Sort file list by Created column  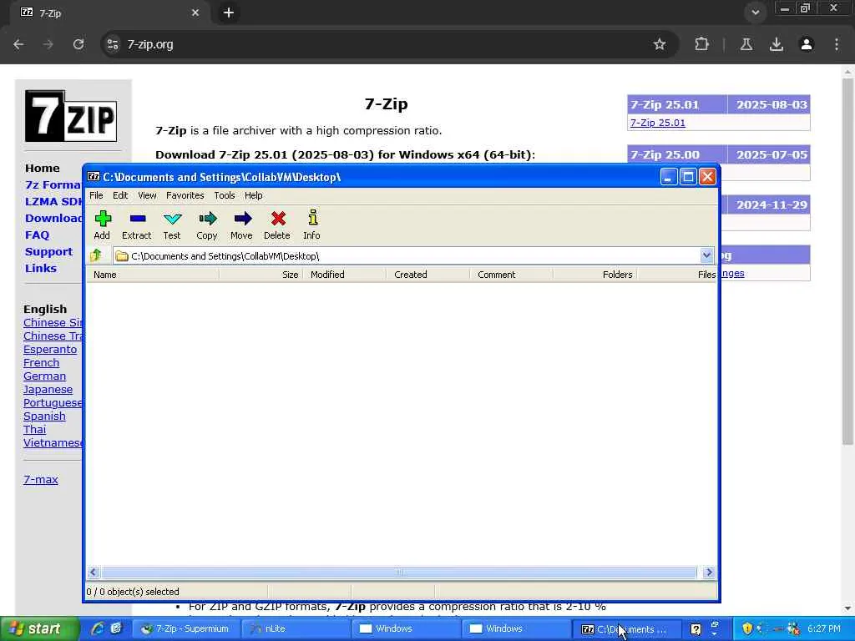point(428,274)
